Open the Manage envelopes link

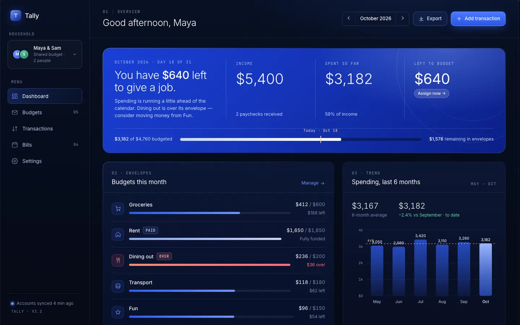[313, 183]
